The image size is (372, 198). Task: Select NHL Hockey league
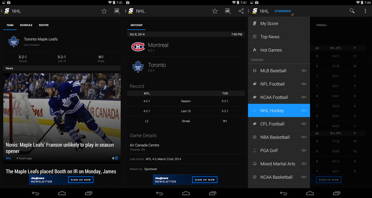[279, 110]
